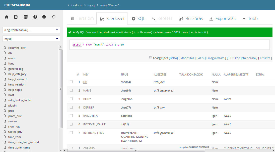Viewport: 275px width, 152px height.
Task: Click the table list scroll-up arrow
Action: pos(60,47)
